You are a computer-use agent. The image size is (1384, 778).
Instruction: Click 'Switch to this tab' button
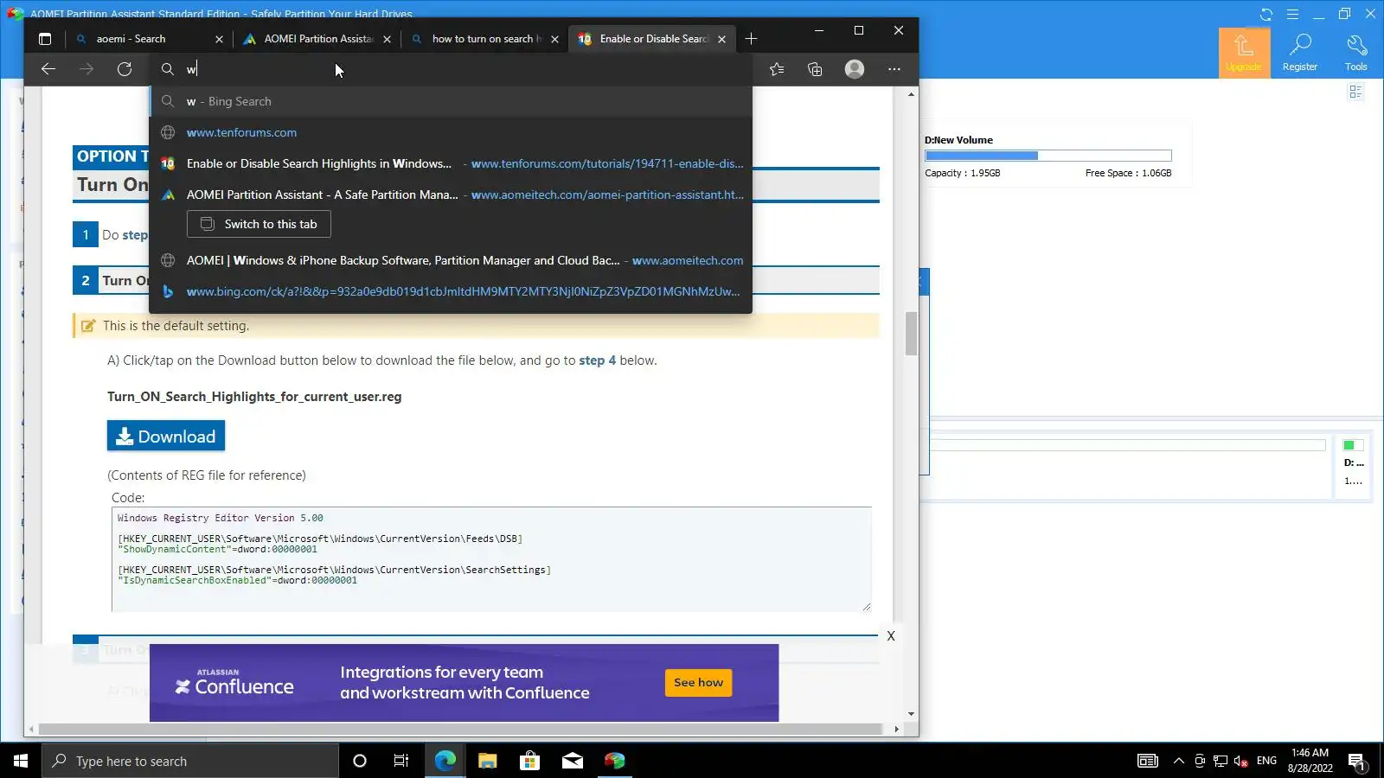pyautogui.click(x=259, y=224)
